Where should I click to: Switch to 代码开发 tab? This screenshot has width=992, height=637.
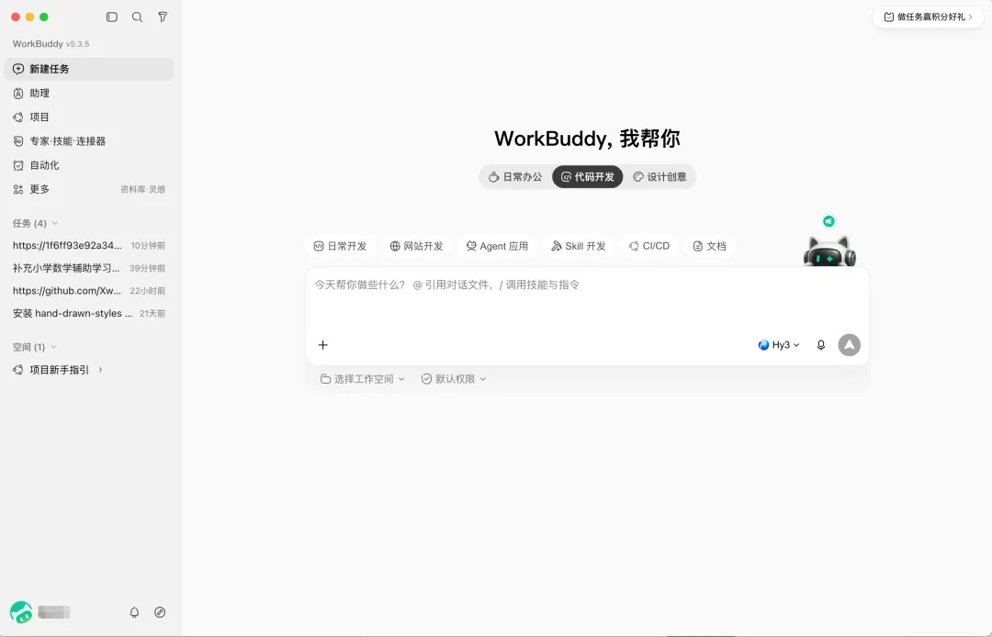tap(588, 177)
